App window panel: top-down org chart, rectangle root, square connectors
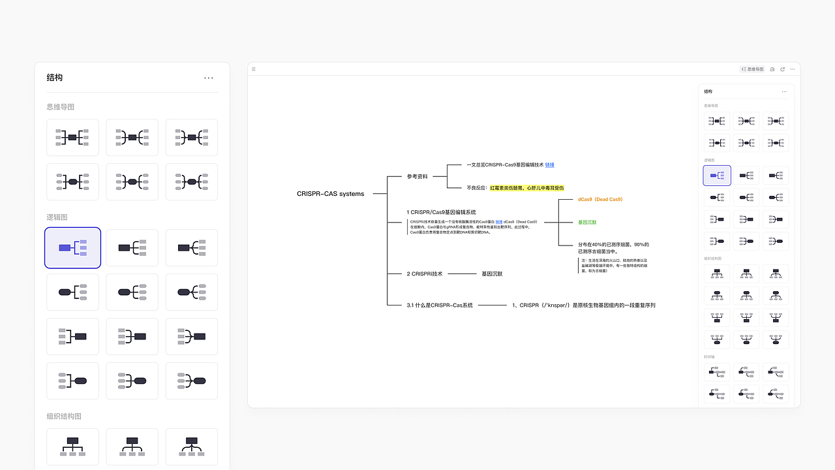835x470 pixels. (x=717, y=274)
